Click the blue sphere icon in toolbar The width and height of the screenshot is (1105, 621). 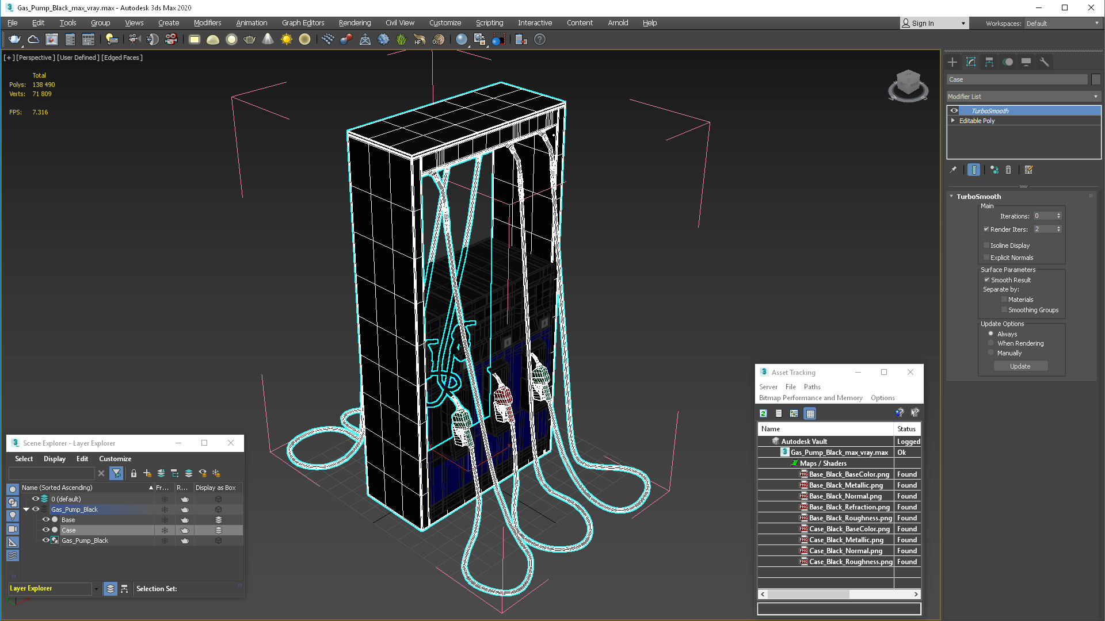(x=461, y=39)
